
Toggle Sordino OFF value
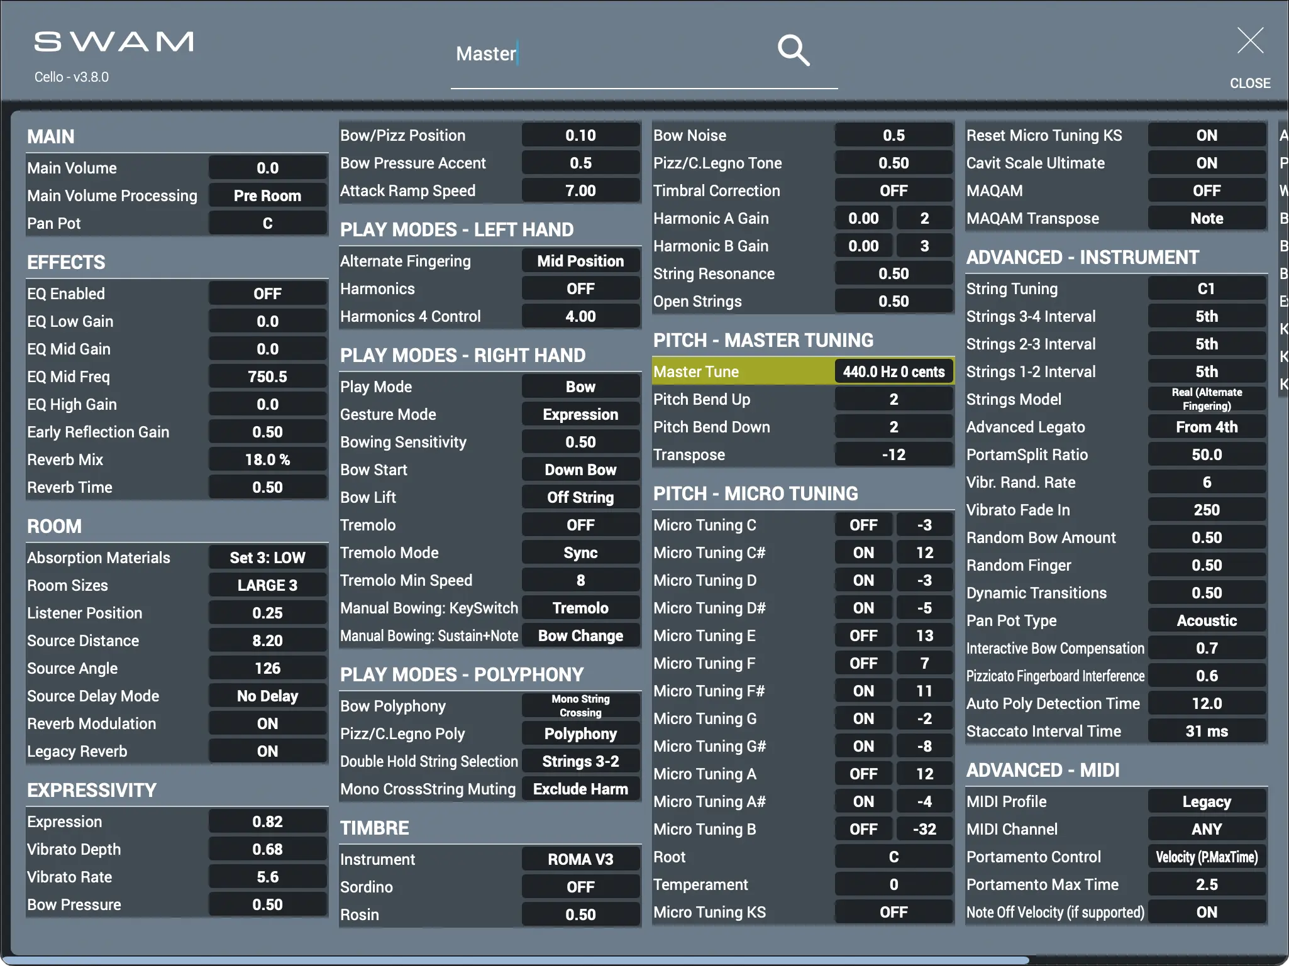(580, 887)
